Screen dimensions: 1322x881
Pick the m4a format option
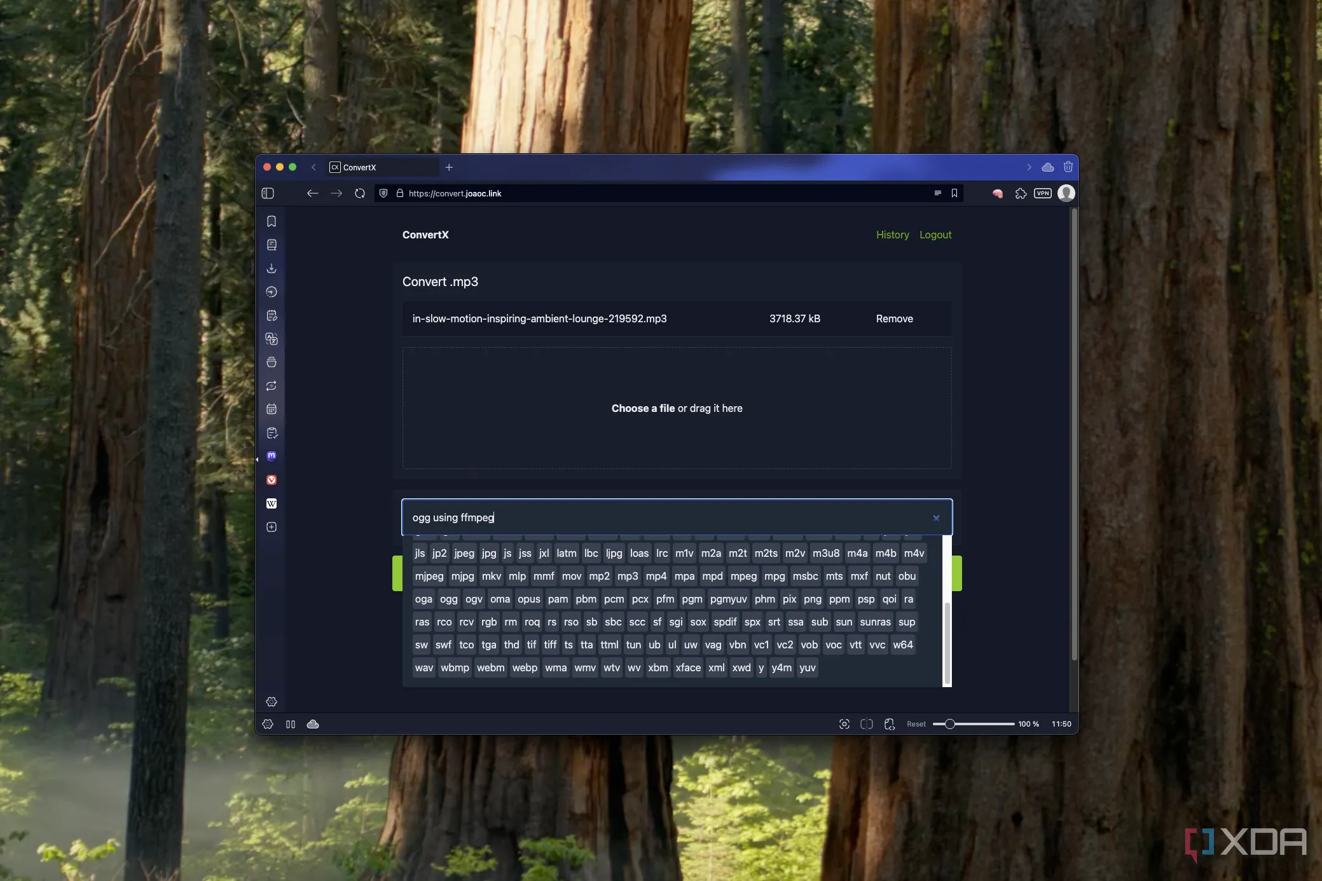(857, 553)
